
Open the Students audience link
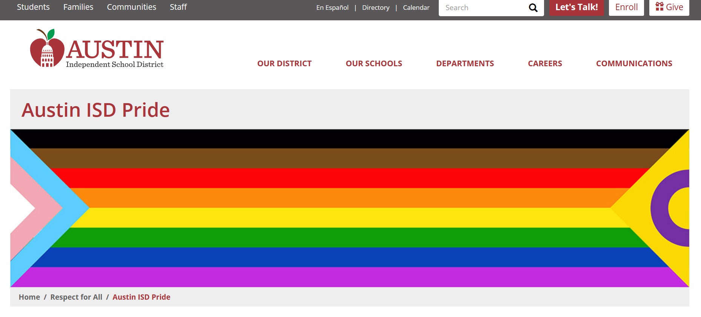[33, 7]
